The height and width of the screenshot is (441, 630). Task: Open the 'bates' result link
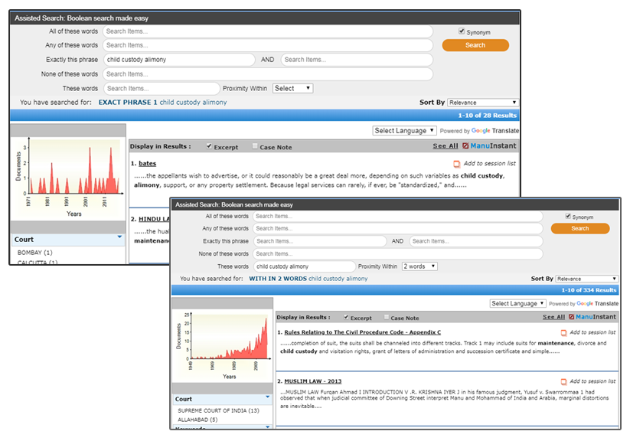pos(147,164)
